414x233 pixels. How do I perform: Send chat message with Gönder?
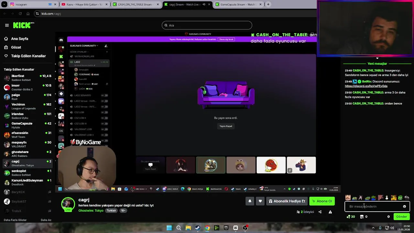[402, 217]
